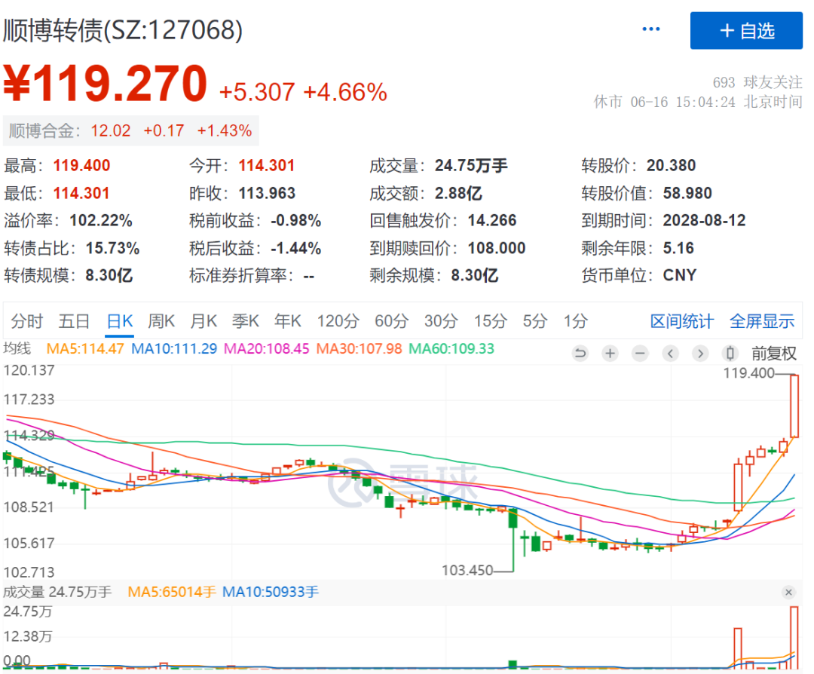Click the 顺博合金 underlying stock quote

tap(130, 131)
